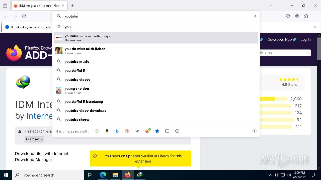Click the Learn more button
The image size is (321, 180).
pos(34,139)
